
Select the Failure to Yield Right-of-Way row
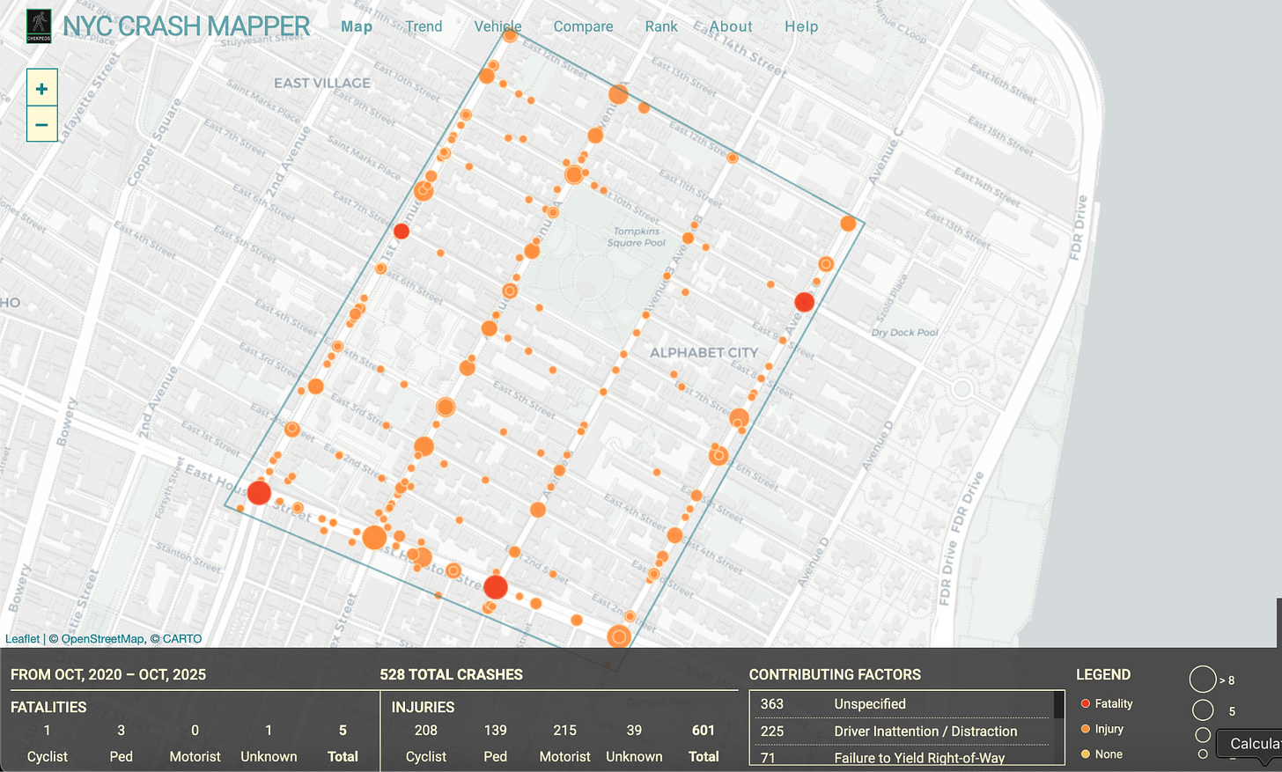click(902, 756)
